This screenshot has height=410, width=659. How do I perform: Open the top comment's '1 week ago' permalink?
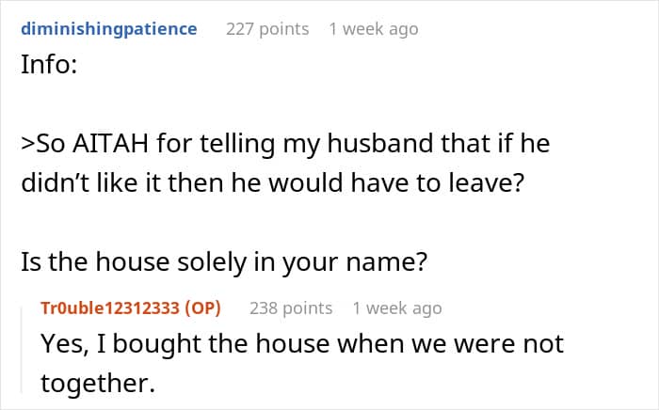point(374,29)
